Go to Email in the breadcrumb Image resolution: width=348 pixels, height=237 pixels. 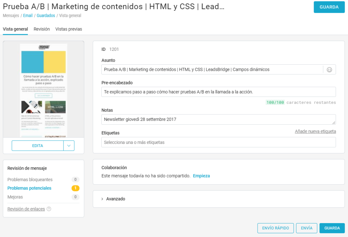[x=28, y=16]
